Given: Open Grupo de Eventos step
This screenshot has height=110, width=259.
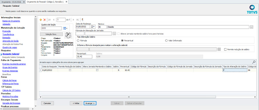Looking at the screenshot, I should (x=10, y=67).
